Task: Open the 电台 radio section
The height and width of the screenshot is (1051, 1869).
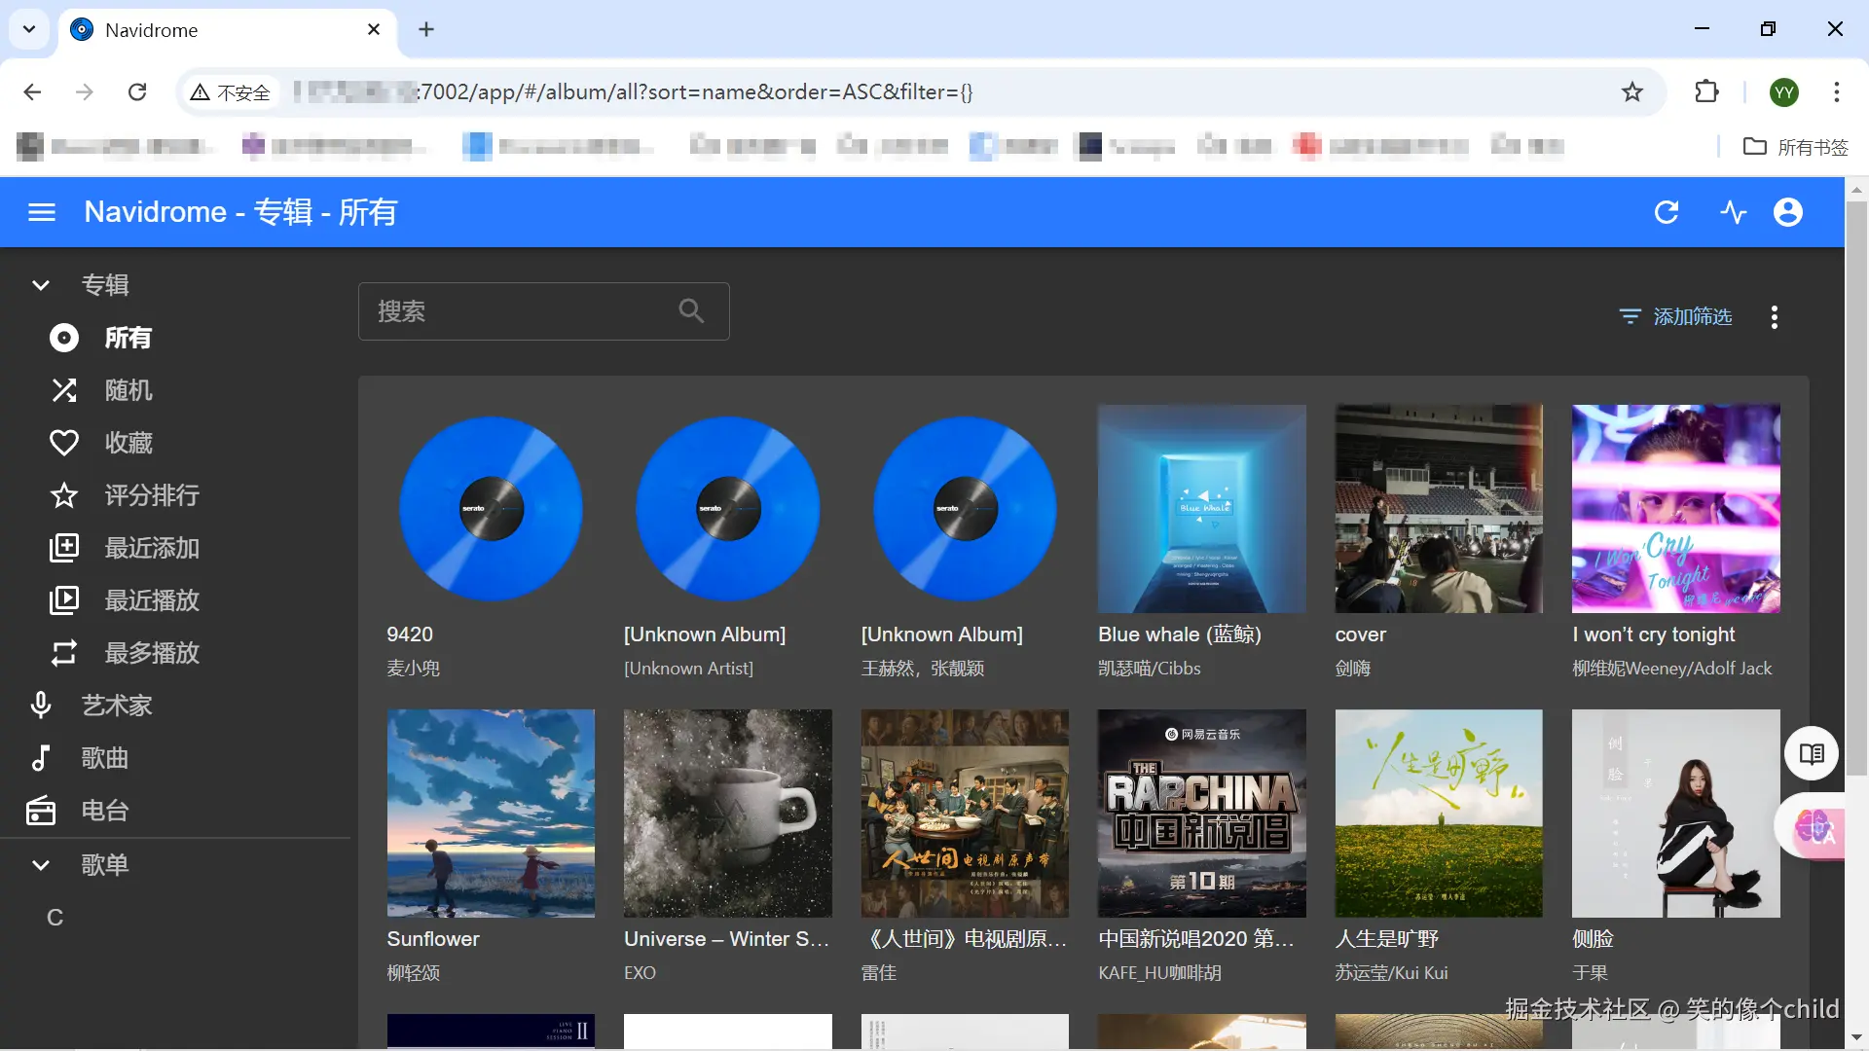Action: 104,811
